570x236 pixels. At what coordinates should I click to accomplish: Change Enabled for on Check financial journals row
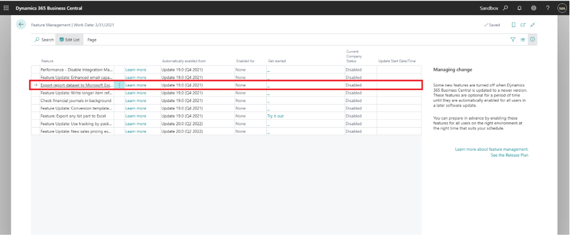(x=251, y=100)
